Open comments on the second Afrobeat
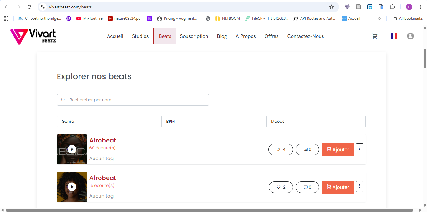Screen dimensions: 427x212 pyautogui.click(x=307, y=187)
